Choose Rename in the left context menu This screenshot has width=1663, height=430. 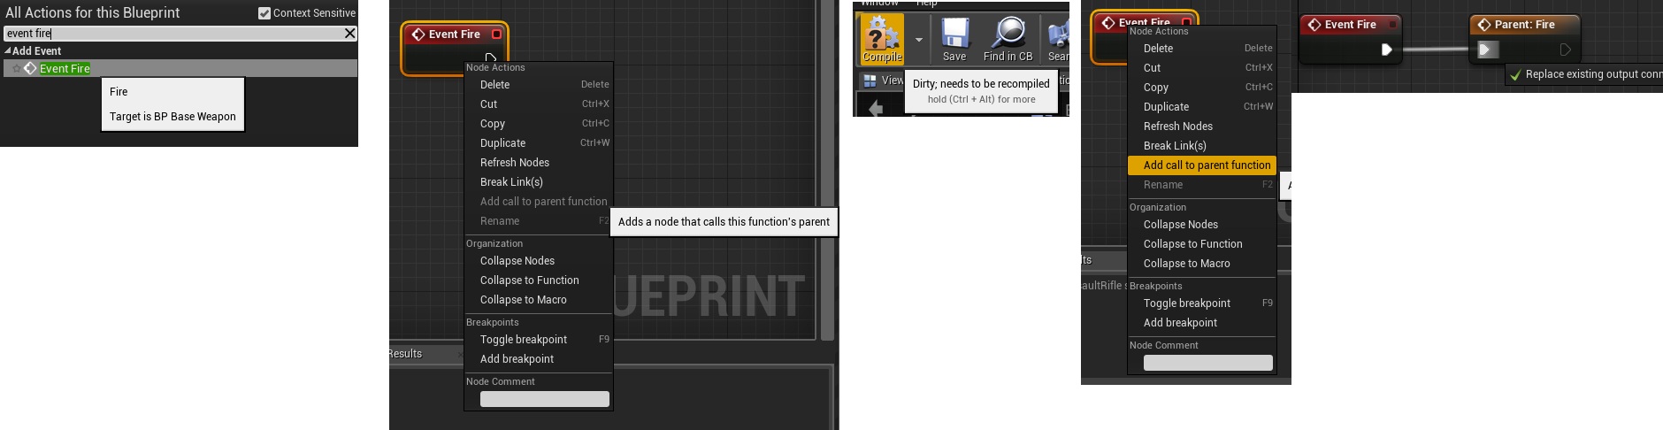coord(539,221)
